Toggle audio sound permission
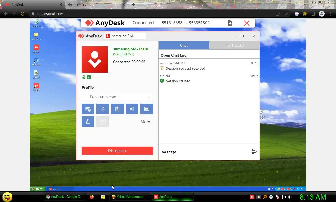 point(132,109)
